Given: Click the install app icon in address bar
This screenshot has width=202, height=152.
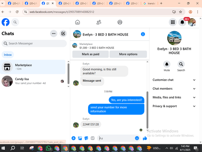Looking at the screenshot, I should (174, 12).
